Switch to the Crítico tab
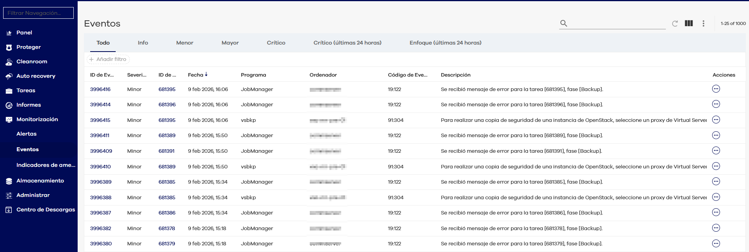 [276, 43]
